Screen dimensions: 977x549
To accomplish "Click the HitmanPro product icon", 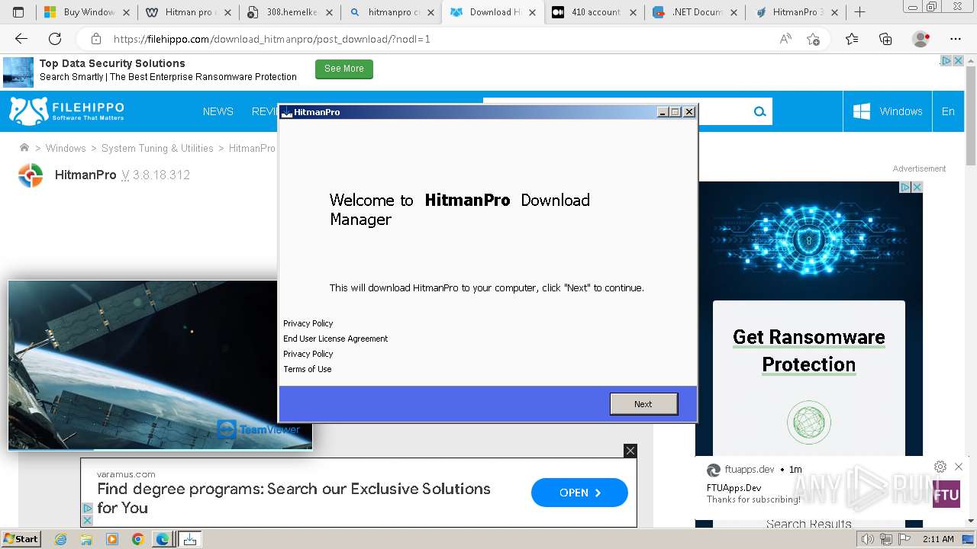I will click(x=31, y=175).
